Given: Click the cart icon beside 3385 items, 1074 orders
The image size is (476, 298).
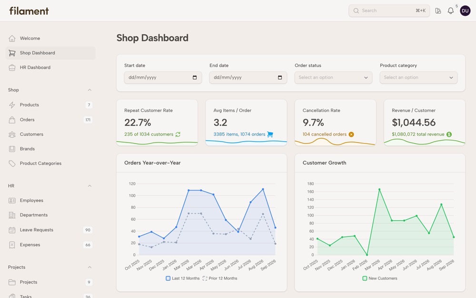Looking at the screenshot, I should click(x=270, y=134).
